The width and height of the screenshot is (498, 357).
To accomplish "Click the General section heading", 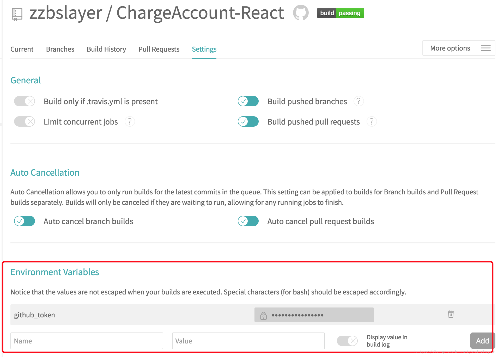I will 26,80.
